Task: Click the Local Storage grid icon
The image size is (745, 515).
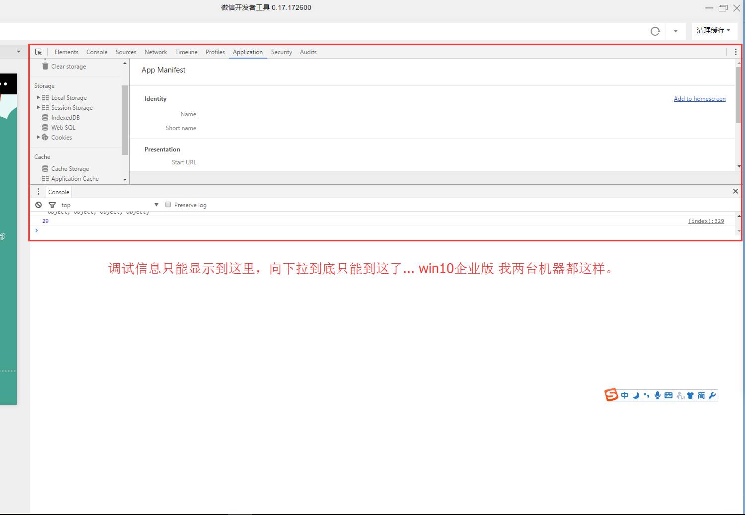Action: click(x=45, y=97)
